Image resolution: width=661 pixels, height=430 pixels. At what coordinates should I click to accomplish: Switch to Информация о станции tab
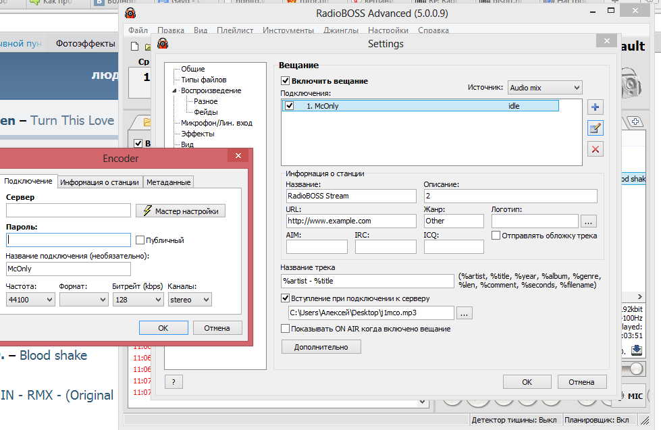99,182
